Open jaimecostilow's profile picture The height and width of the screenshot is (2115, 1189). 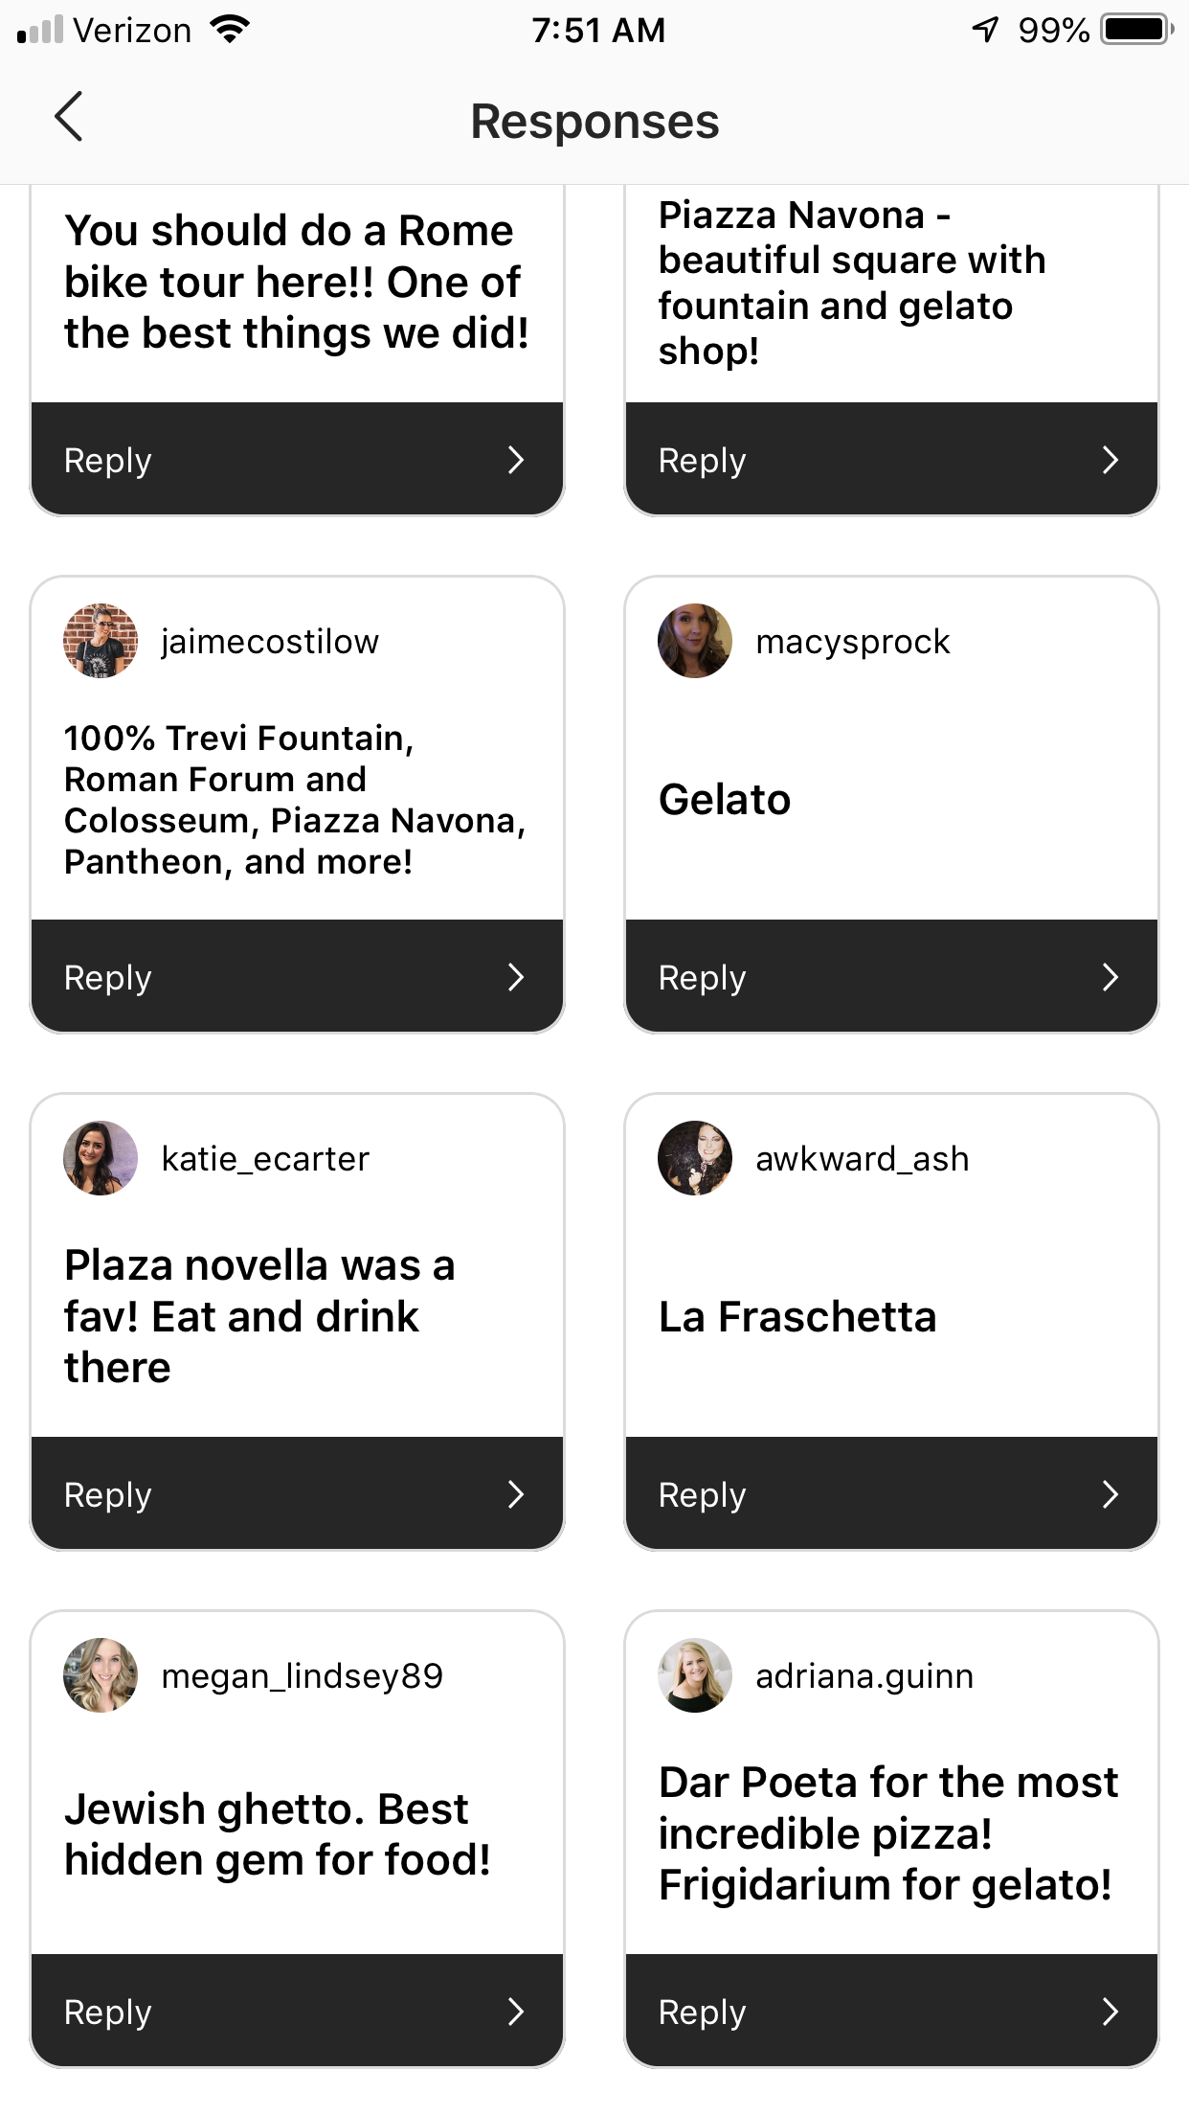[101, 641]
